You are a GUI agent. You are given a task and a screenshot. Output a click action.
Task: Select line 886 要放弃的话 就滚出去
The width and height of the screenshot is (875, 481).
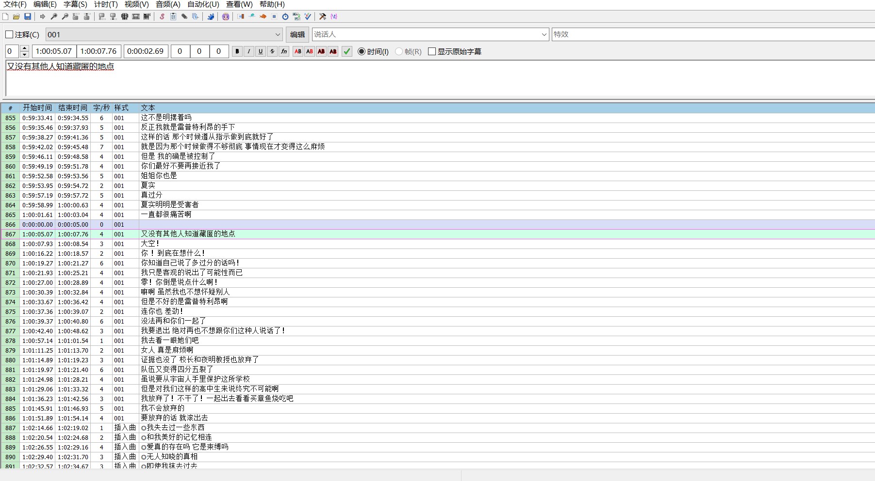pos(438,418)
